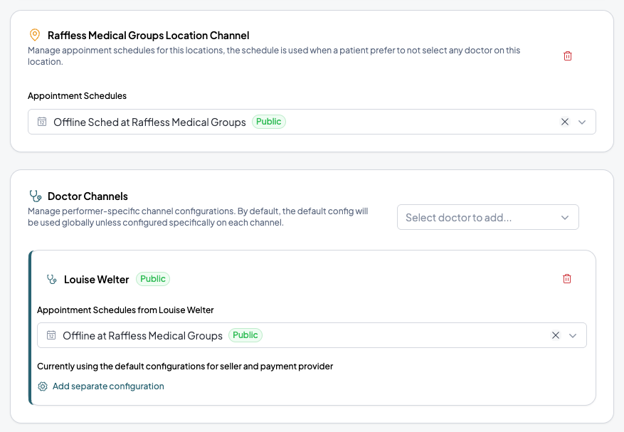Viewport: 624px width, 432px height.
Task: Clear the Offline at Raffless Medical Groups selection
Action: (x=556, y=335)
